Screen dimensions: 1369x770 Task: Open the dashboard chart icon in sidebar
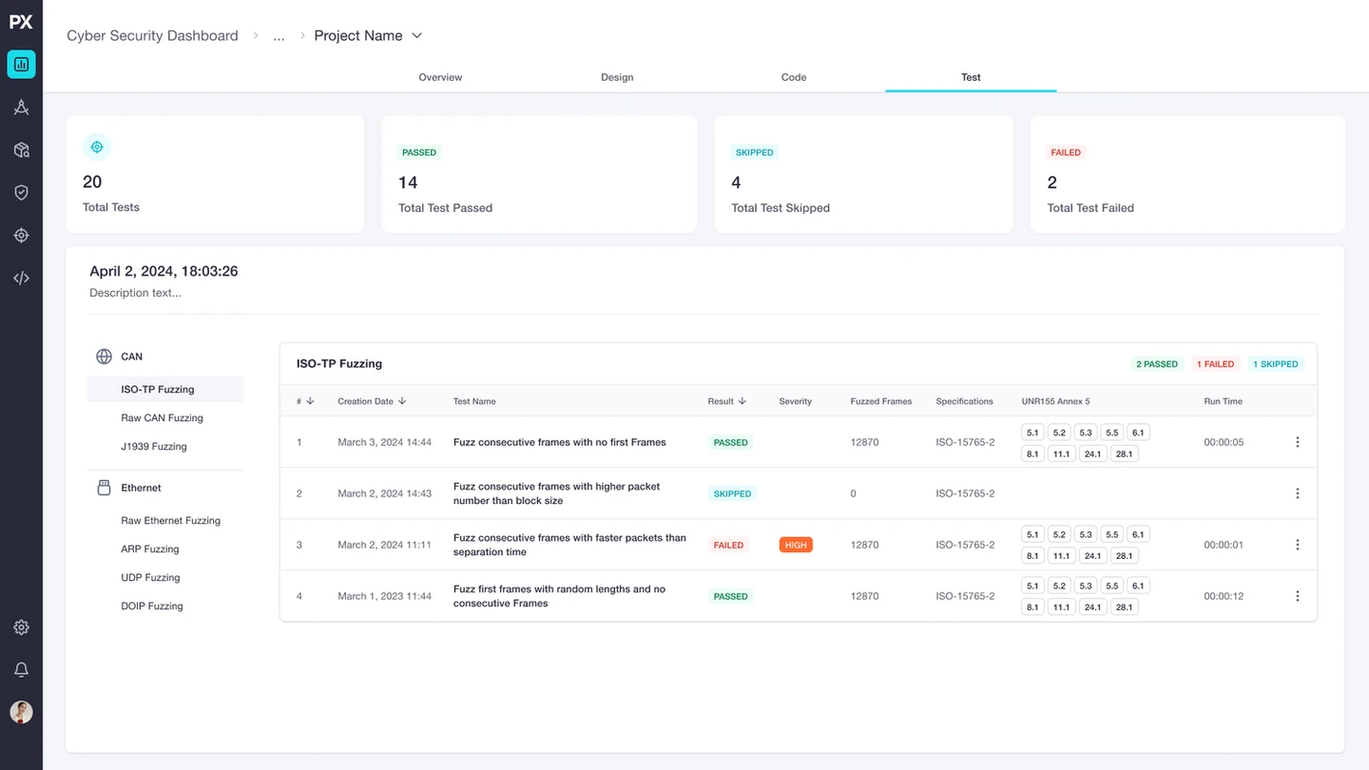coord(21,65)
